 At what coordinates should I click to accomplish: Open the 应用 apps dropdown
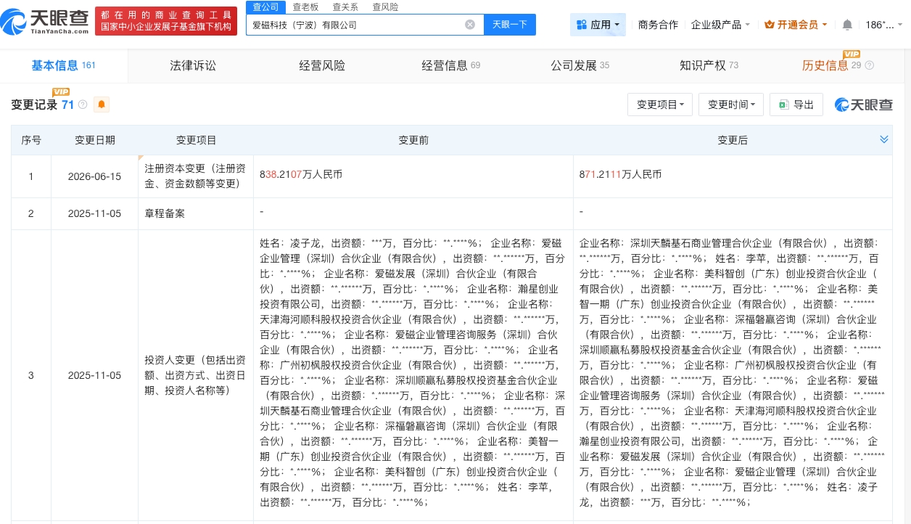click(x=598, y=25)
